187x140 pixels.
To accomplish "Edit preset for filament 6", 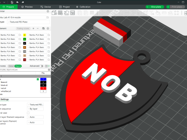I will pyautogui.click(x=49, y=43).
